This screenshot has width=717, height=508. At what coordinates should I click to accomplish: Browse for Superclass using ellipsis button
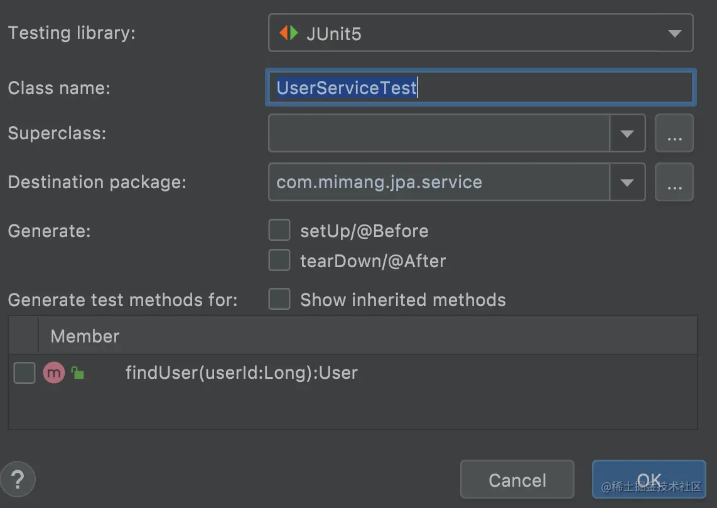click(x=674, y=133)
